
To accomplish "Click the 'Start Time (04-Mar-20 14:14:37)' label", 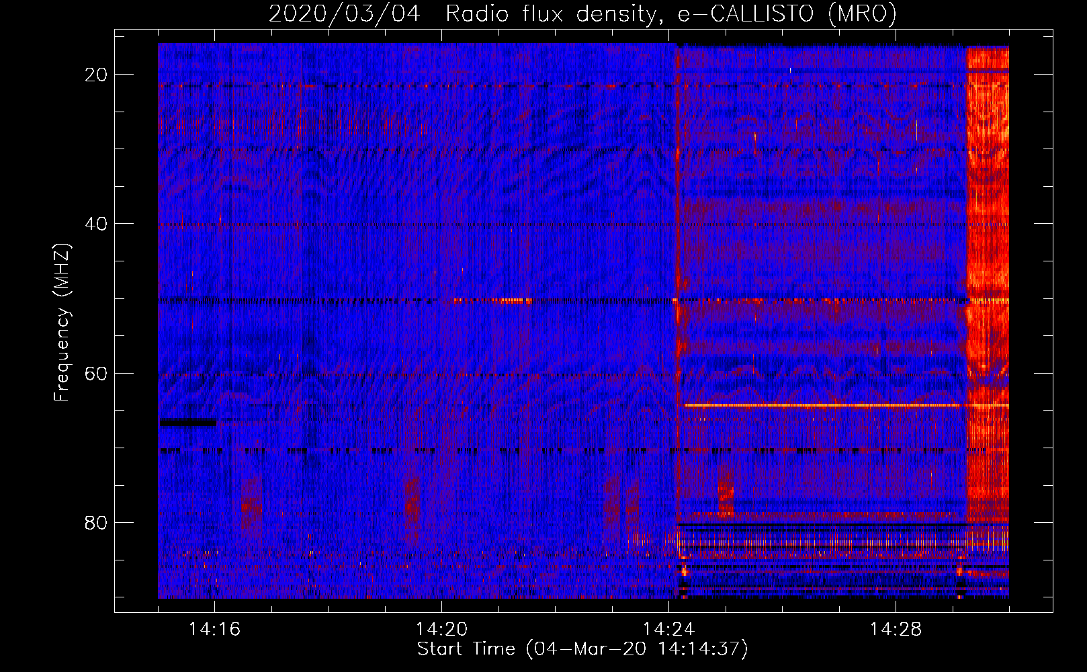I will point(582,649).
